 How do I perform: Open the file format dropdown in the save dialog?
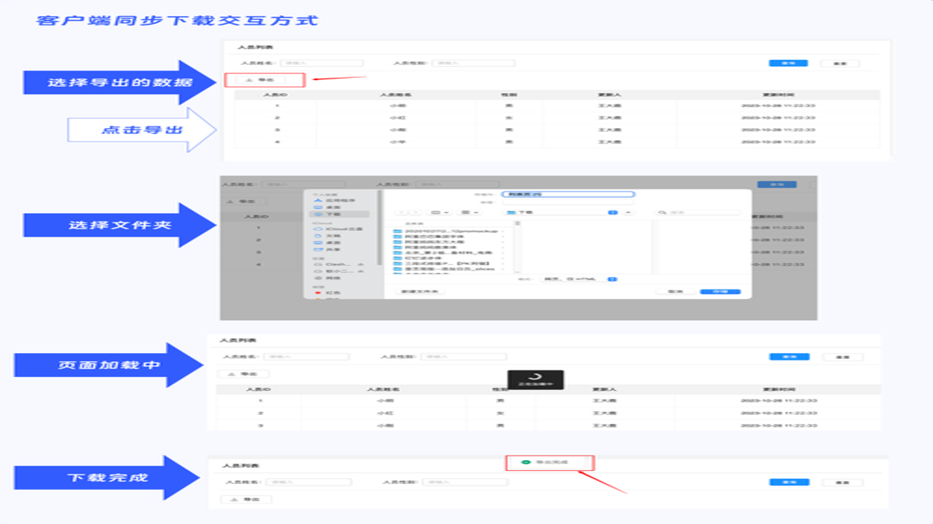pyautogui.click(x=579, y=279)
